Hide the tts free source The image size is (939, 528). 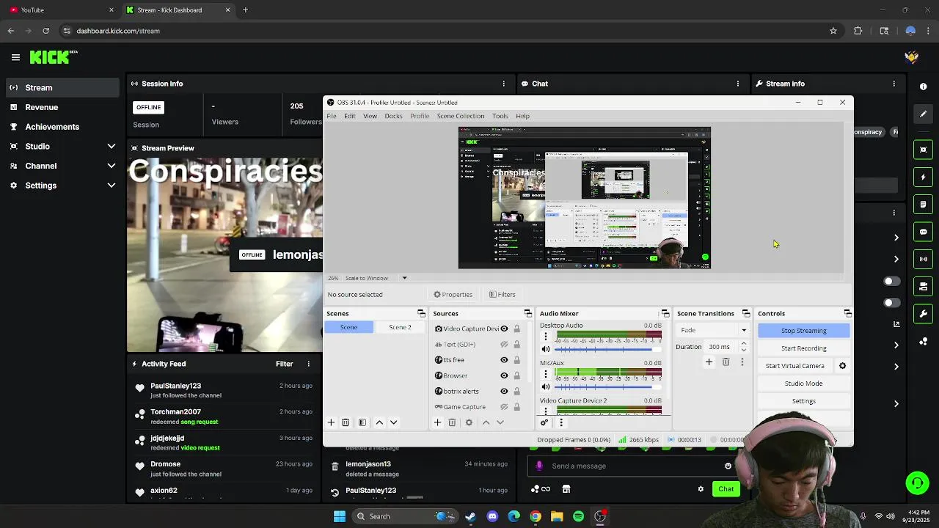coord(504,360)
